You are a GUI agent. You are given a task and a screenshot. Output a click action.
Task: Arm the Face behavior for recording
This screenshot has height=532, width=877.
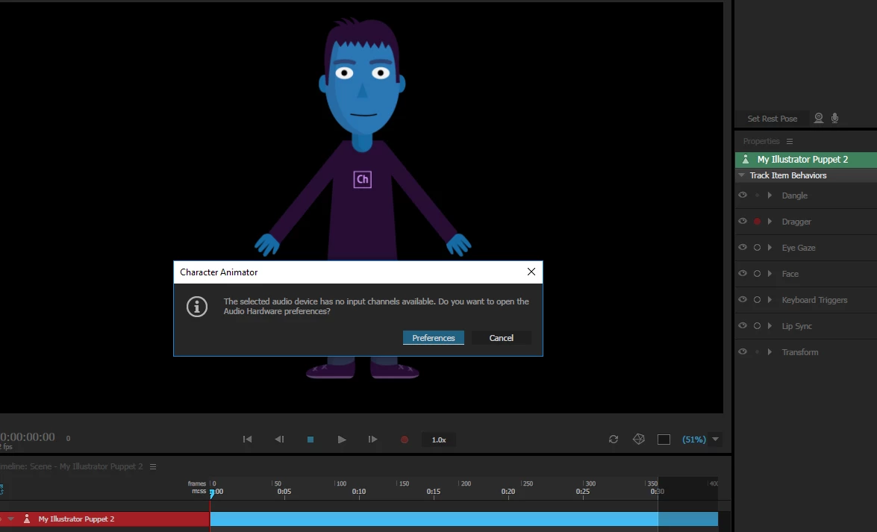click(757, 274)
